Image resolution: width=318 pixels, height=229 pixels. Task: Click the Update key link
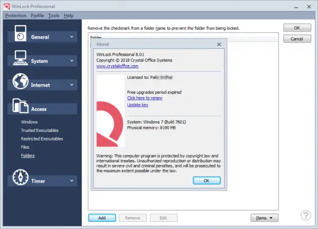[138, 105]
